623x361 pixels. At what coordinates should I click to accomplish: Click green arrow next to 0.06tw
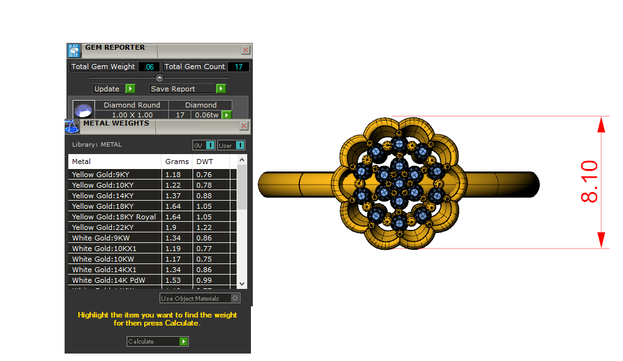227,115
